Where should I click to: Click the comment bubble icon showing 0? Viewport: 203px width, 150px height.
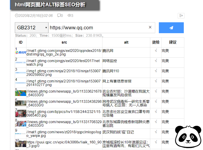(59, 16)
